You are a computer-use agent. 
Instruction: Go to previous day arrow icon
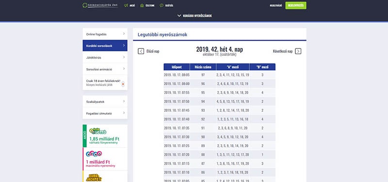pos(141,51)
